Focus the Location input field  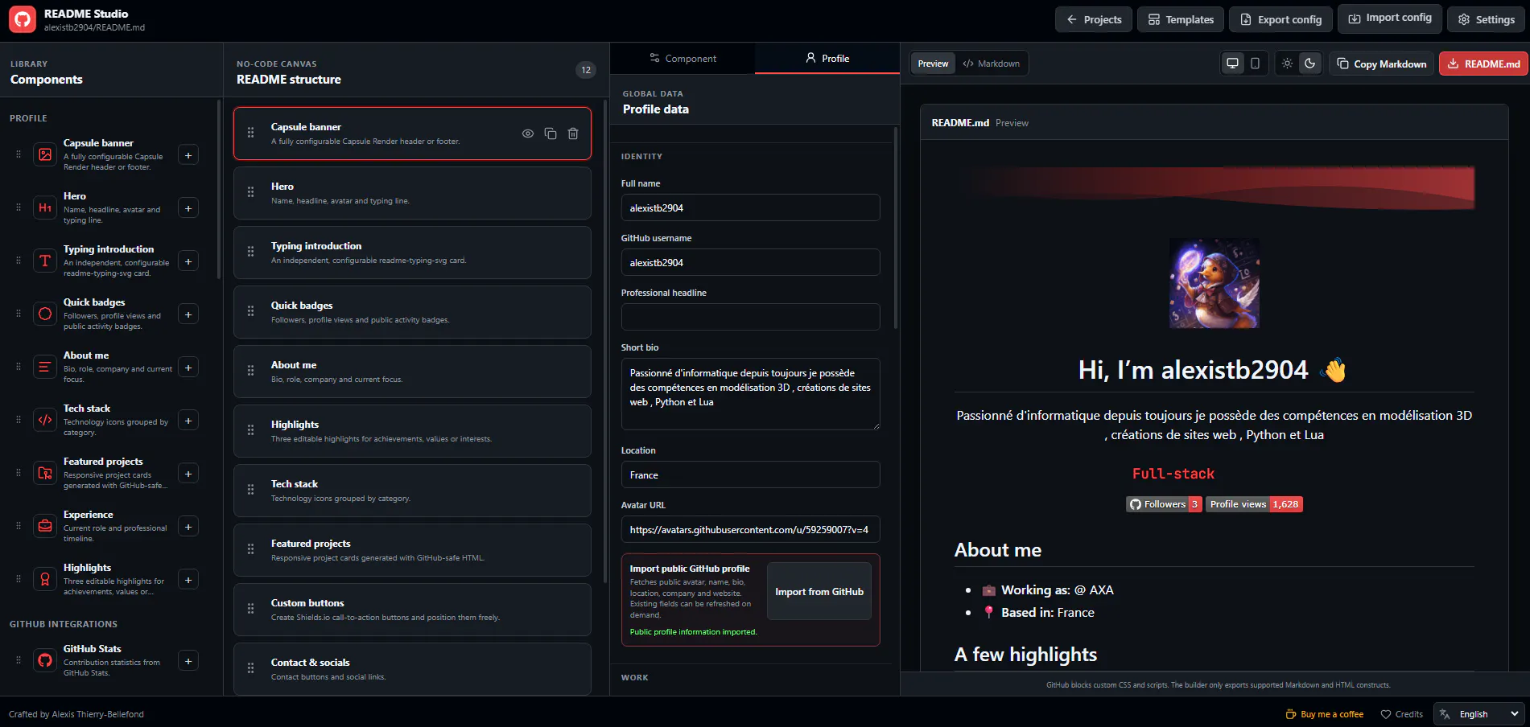click(x=750, y=474)
